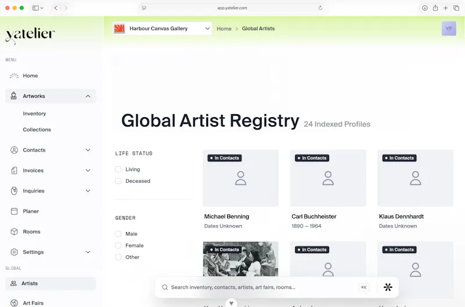Click In Contacts badge on Michael Benning
Viewport: 465px width, 307px height.
[x=224, y=158]
